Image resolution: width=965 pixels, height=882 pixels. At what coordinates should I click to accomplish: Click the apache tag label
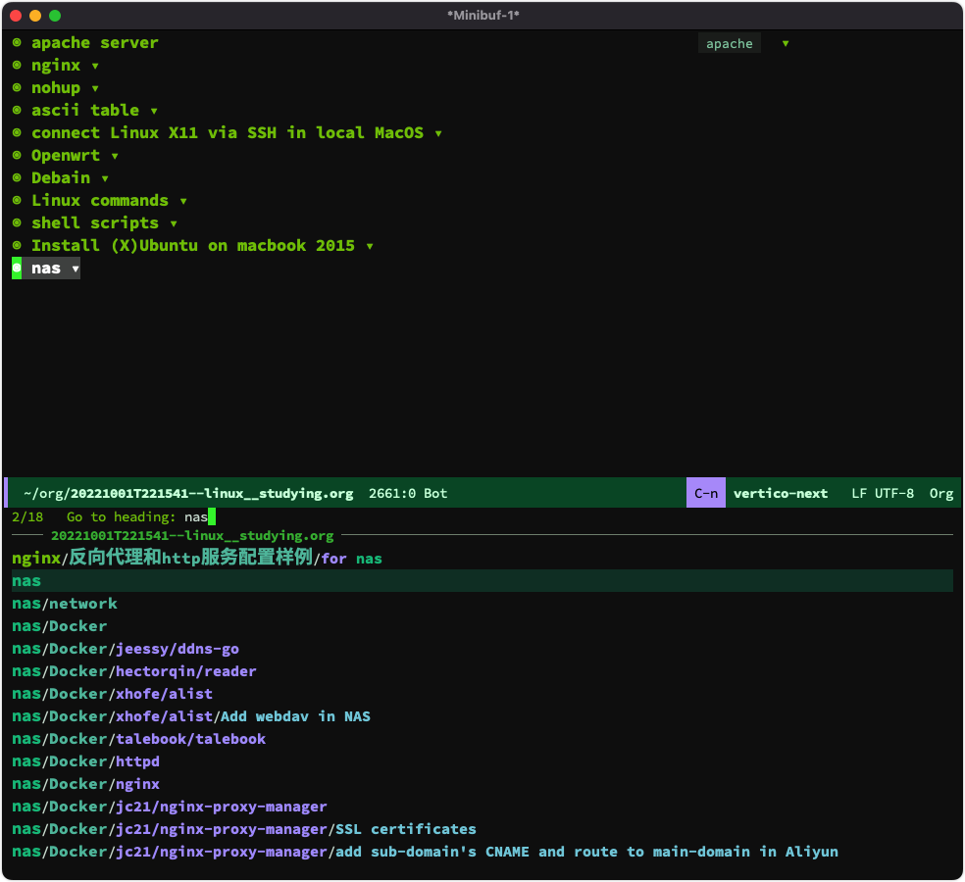730,44
